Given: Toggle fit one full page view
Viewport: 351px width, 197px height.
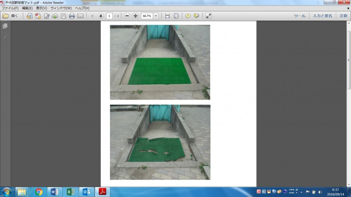Looking at the screenshot, I should click(176, 16).
